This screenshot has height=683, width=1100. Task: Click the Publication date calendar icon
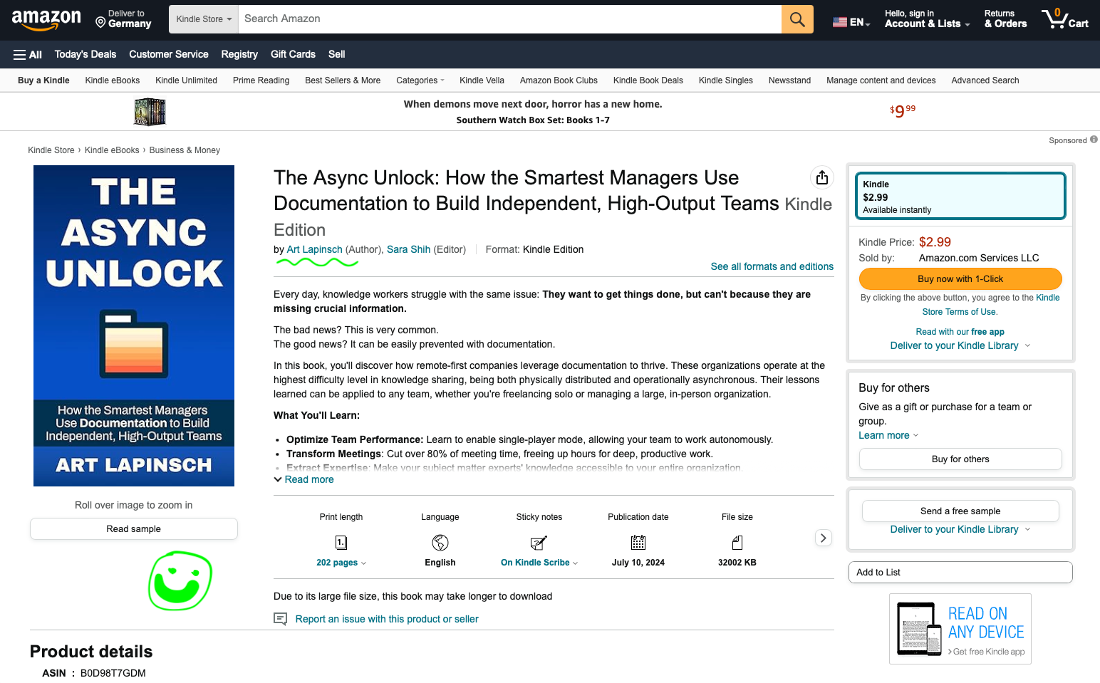[638, 543]
